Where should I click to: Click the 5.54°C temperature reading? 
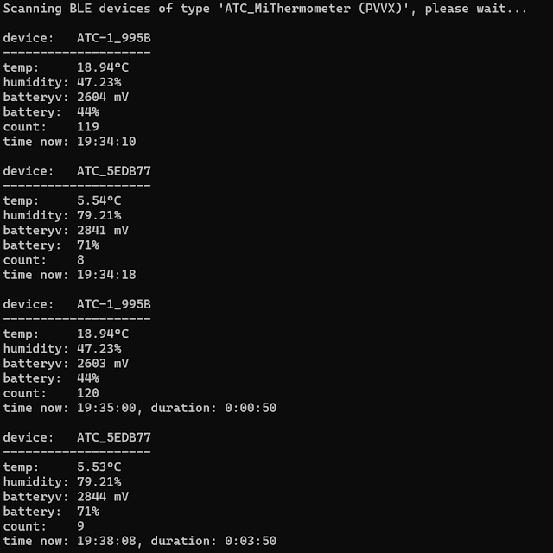99,200
